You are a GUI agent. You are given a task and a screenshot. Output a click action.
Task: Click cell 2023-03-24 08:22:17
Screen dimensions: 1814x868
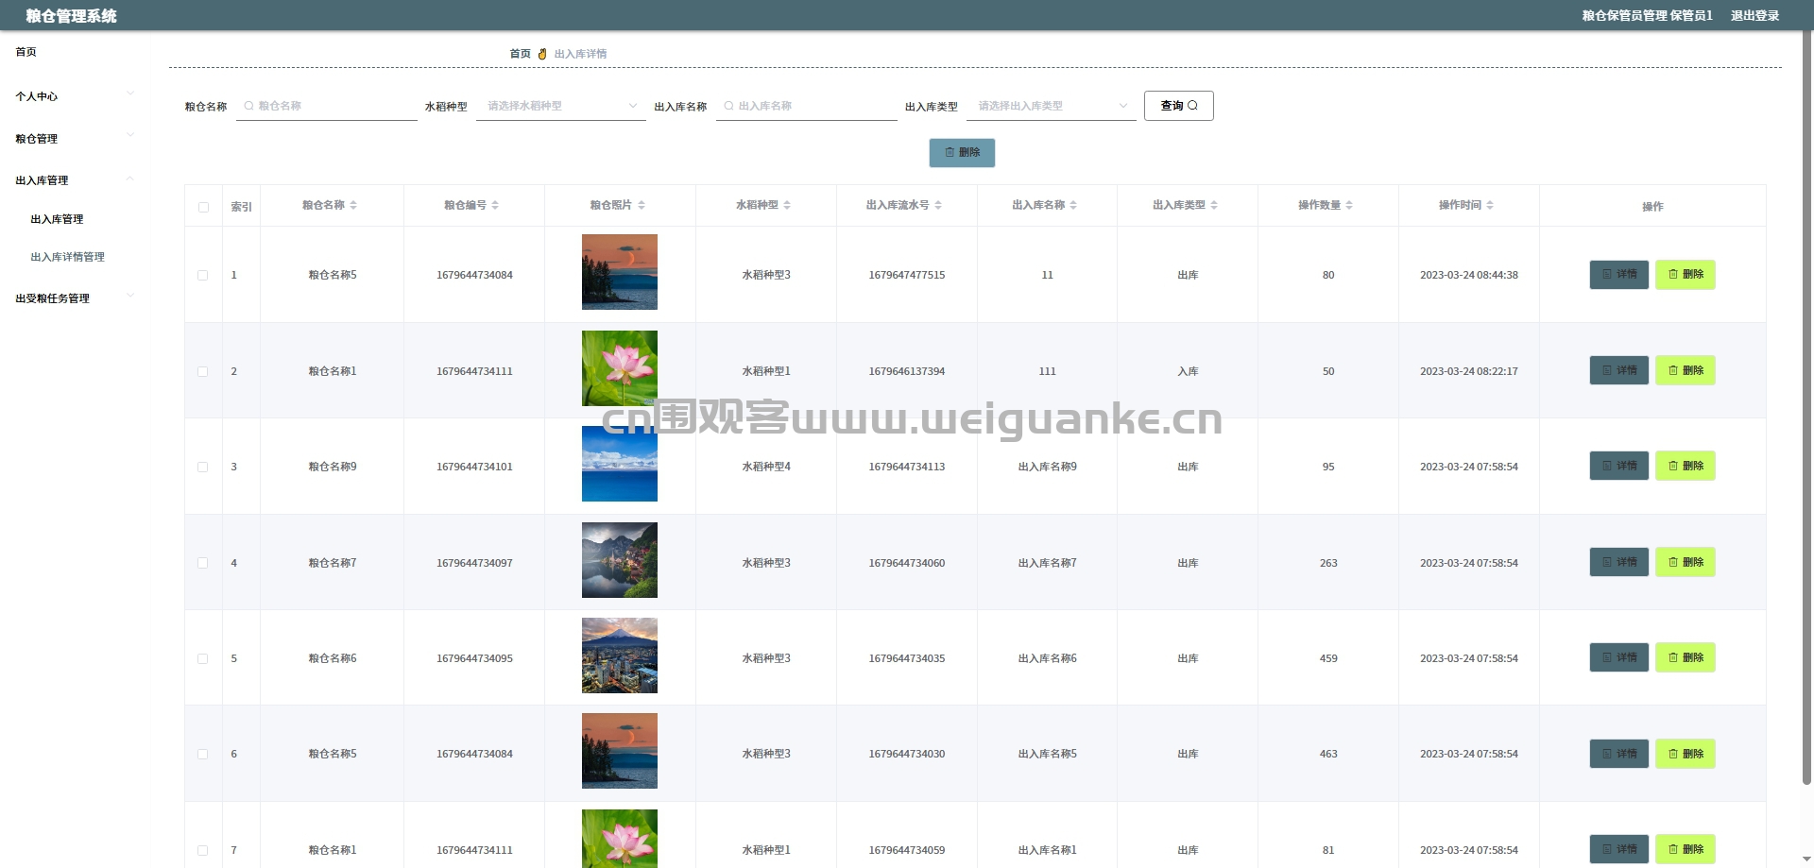coord(1469,371)
